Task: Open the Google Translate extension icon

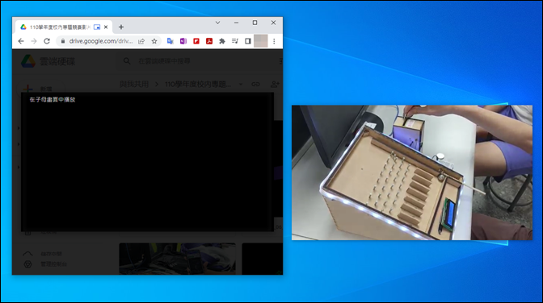Action: [x=170, y=41]
